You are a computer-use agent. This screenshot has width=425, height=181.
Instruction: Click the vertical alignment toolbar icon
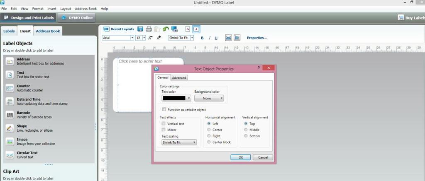(x=237, y=38)
